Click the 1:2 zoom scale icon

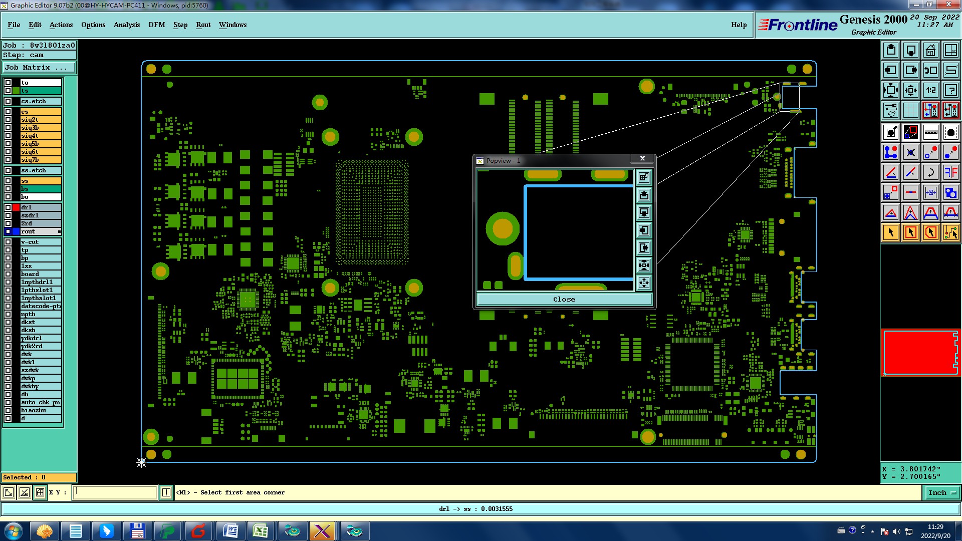(930, 90)
